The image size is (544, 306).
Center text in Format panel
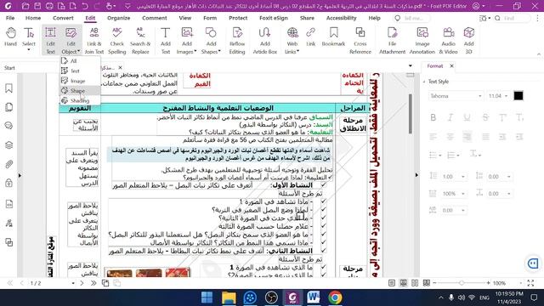(x=450, y=137)
